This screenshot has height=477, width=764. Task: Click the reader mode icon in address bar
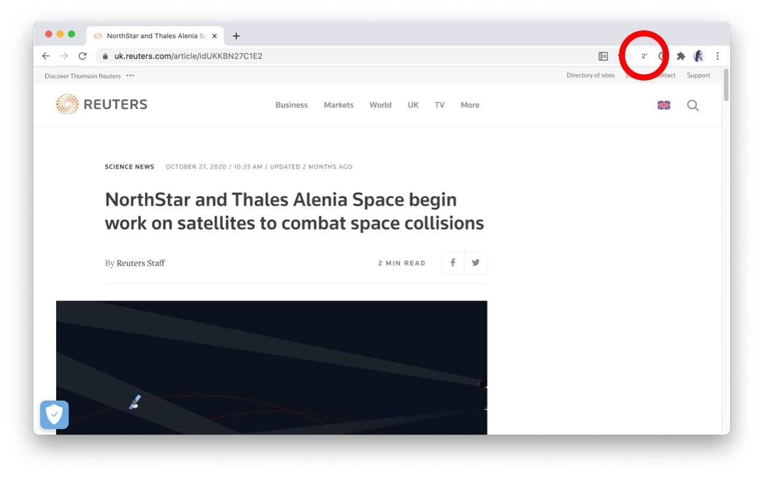[603, 56]
